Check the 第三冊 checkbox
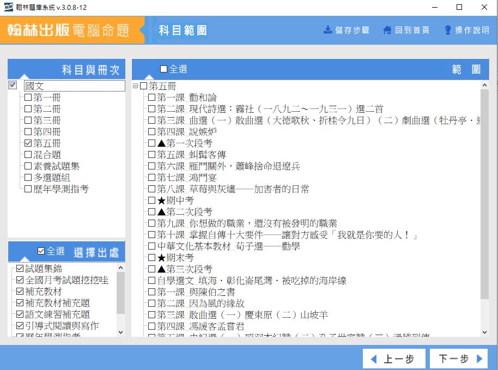The height and width of the screenshot is (370, 498). pyautogui.click(x=28, y=120)
